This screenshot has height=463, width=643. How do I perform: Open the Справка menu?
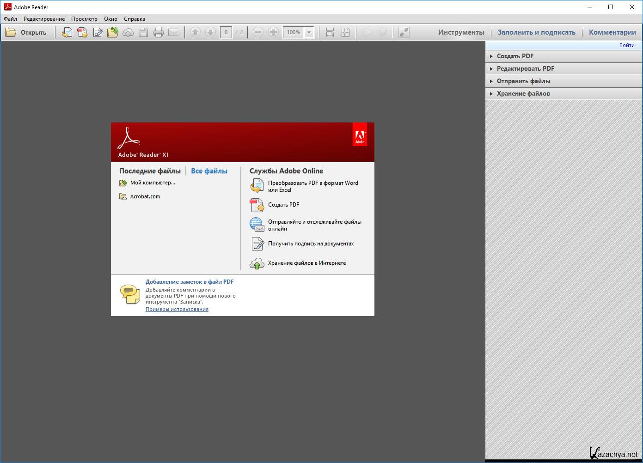135,19
